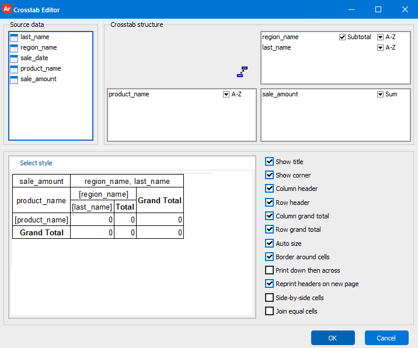Enable Print down then across
The width and height of the screenshot is (418, 348).
tap(269, 270)
